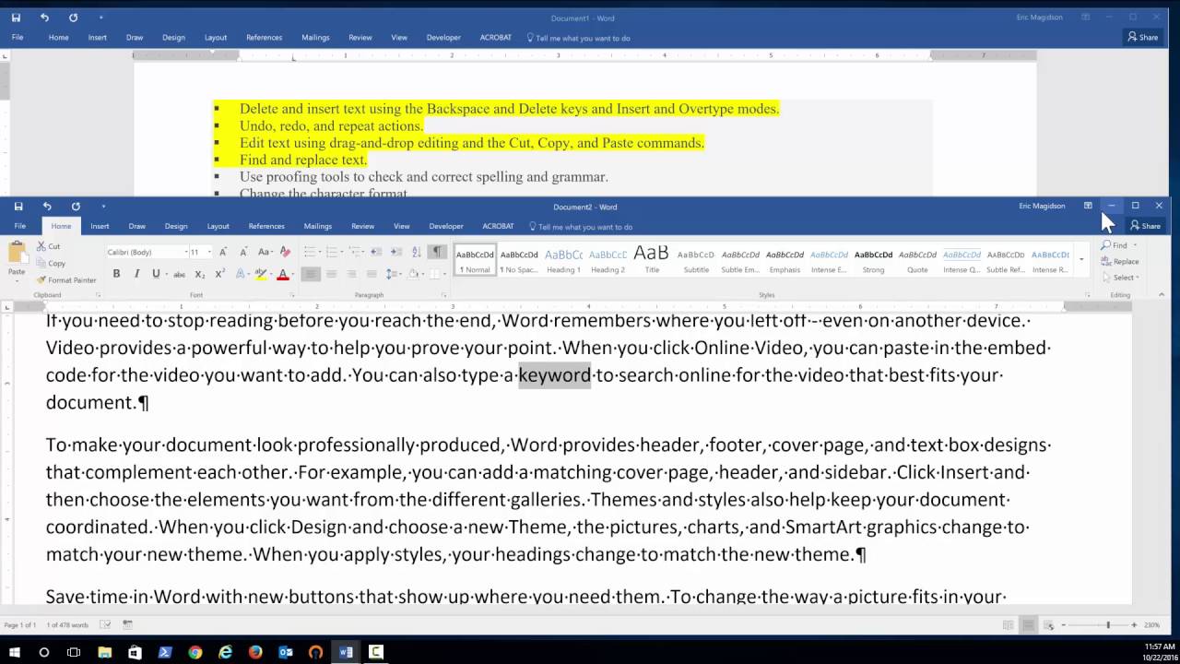Clear all formatting with the eraser icon
Screen dimensions: 1180x664
[x=285, y=252]
